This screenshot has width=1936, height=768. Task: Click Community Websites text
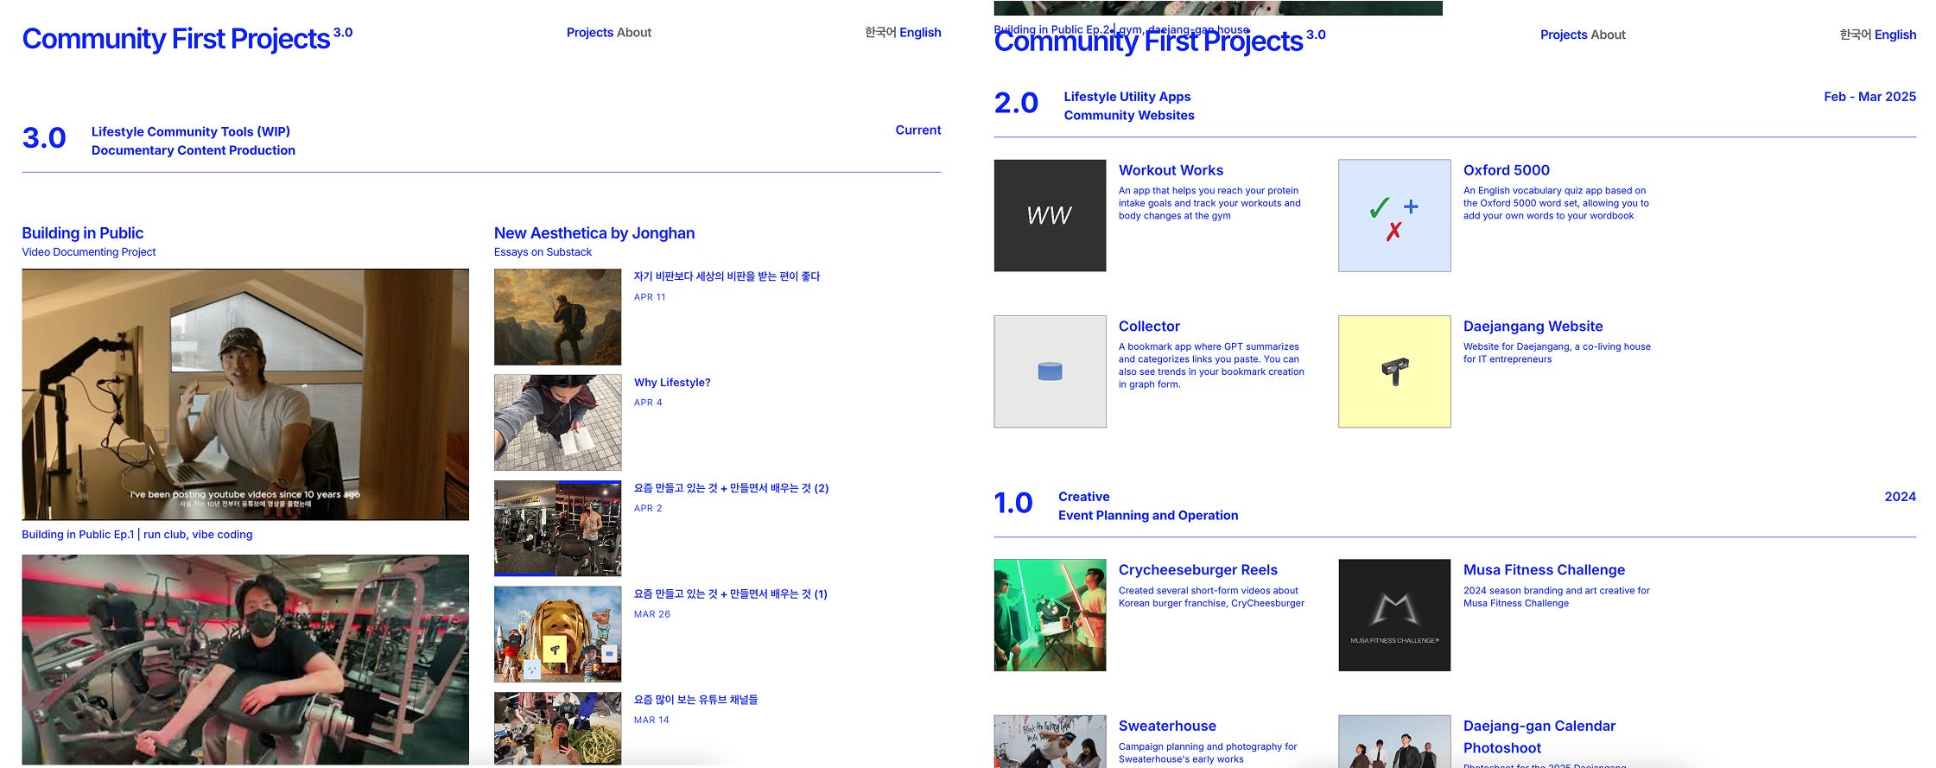click(x=1129, y=116)
